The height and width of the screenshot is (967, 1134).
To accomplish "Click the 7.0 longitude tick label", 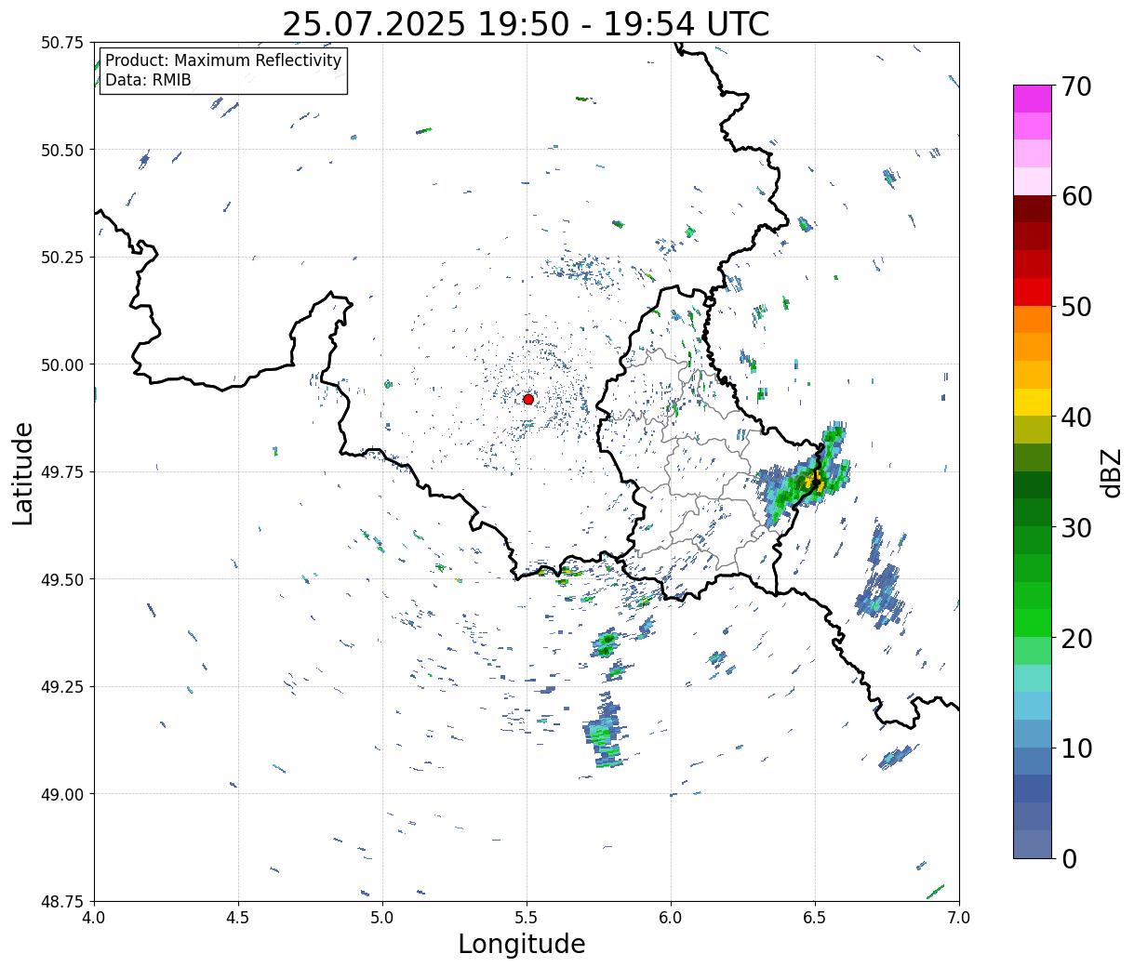I will 959,917.
